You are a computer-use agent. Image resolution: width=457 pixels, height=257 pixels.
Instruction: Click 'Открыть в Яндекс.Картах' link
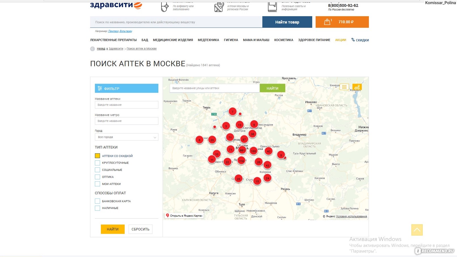click(184, 216)
